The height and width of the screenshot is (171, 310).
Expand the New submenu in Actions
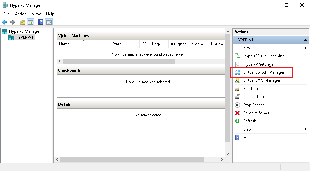[x=305, y=48]
